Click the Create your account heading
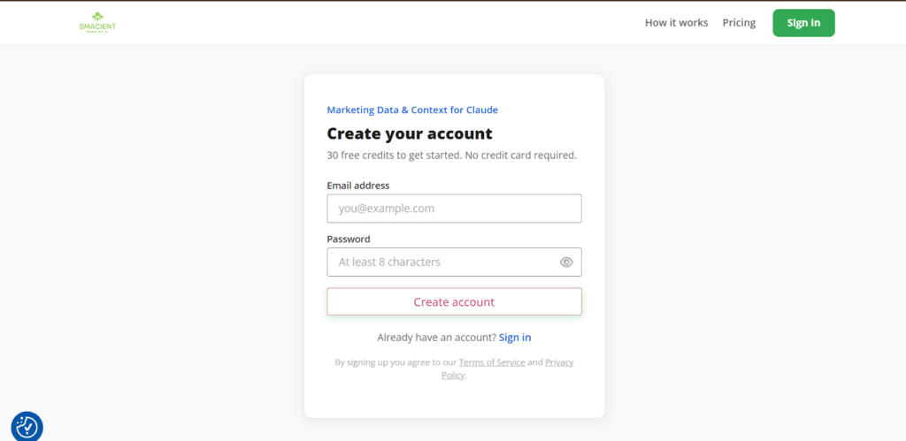This screenshot has height=441, width=906. point(410,134)
